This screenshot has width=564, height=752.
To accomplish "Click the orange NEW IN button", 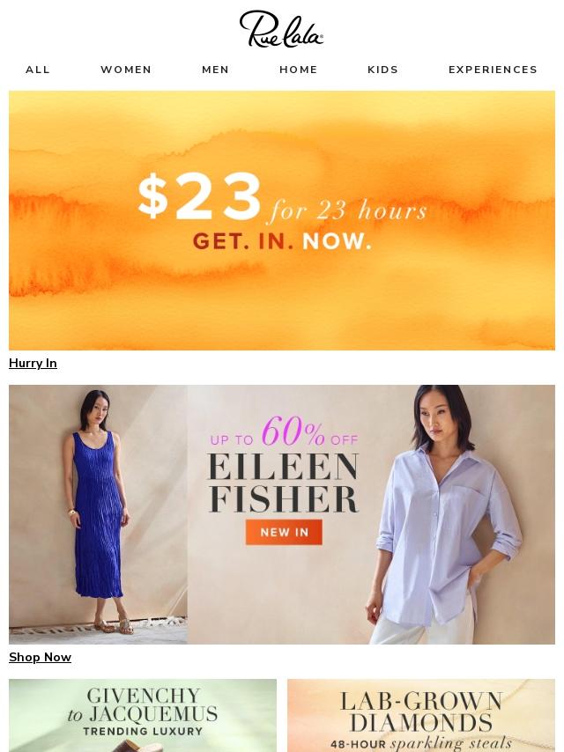I will (284, 532).
